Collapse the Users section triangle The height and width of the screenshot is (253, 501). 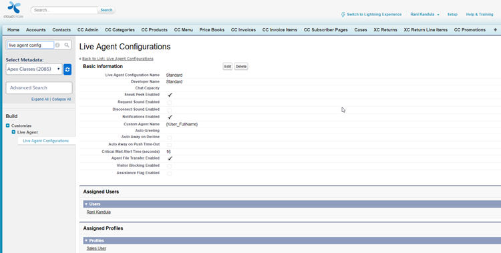(86, 204)
